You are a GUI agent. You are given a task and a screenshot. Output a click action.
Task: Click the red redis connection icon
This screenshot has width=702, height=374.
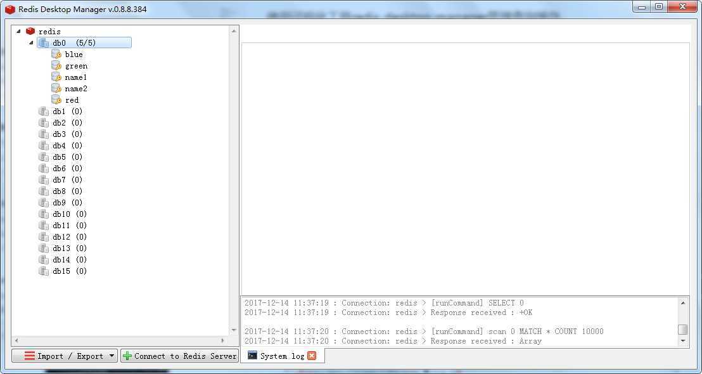click(x=30, y=31)
